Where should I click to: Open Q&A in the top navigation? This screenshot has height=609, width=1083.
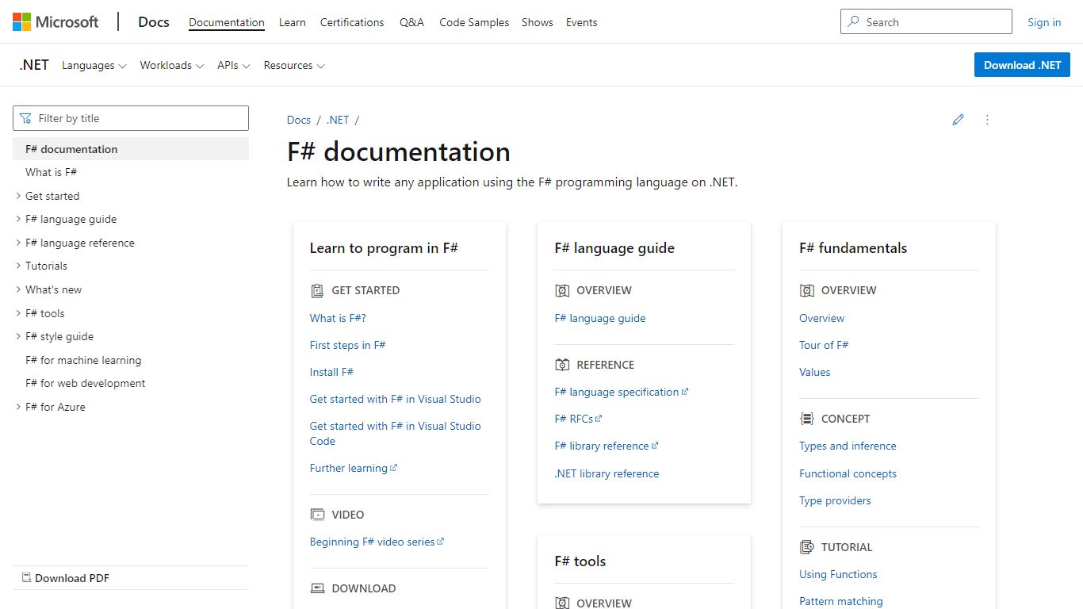point(411,22)
